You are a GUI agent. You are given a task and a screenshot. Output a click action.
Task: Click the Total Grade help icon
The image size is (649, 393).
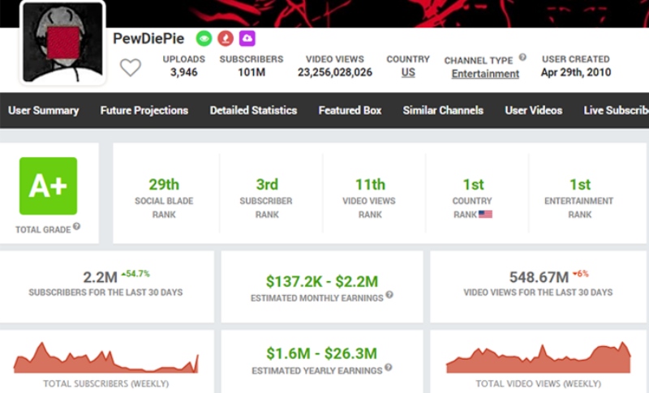(x=76, y=227)
